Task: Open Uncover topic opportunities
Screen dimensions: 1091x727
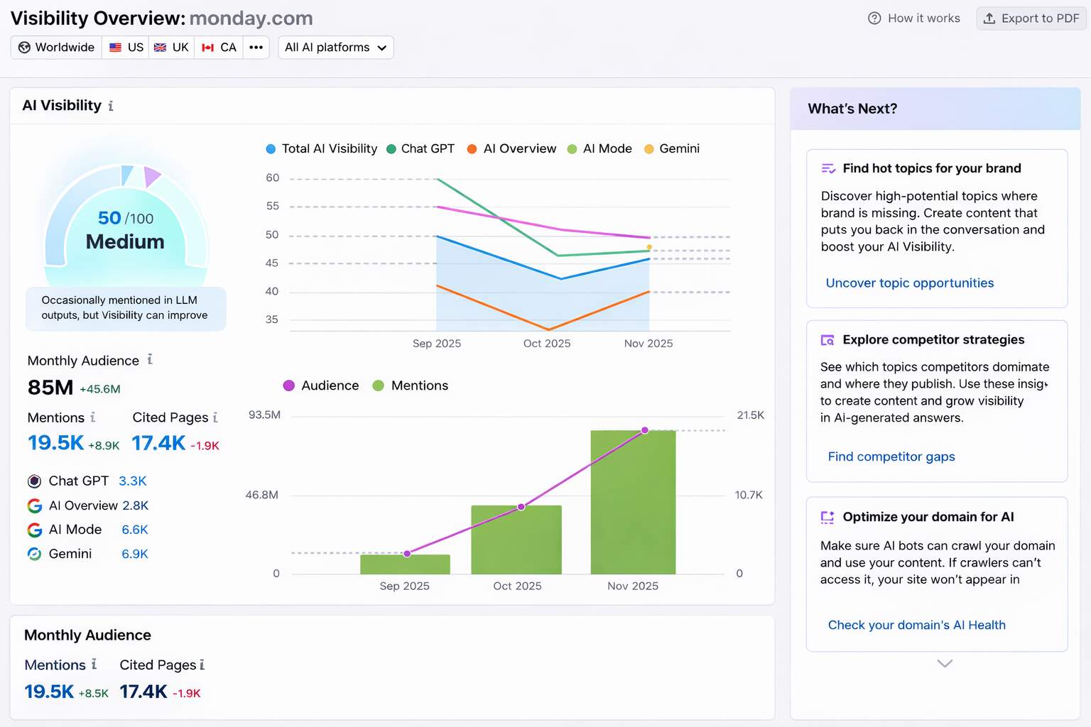Action: click(x=910, y=283)
